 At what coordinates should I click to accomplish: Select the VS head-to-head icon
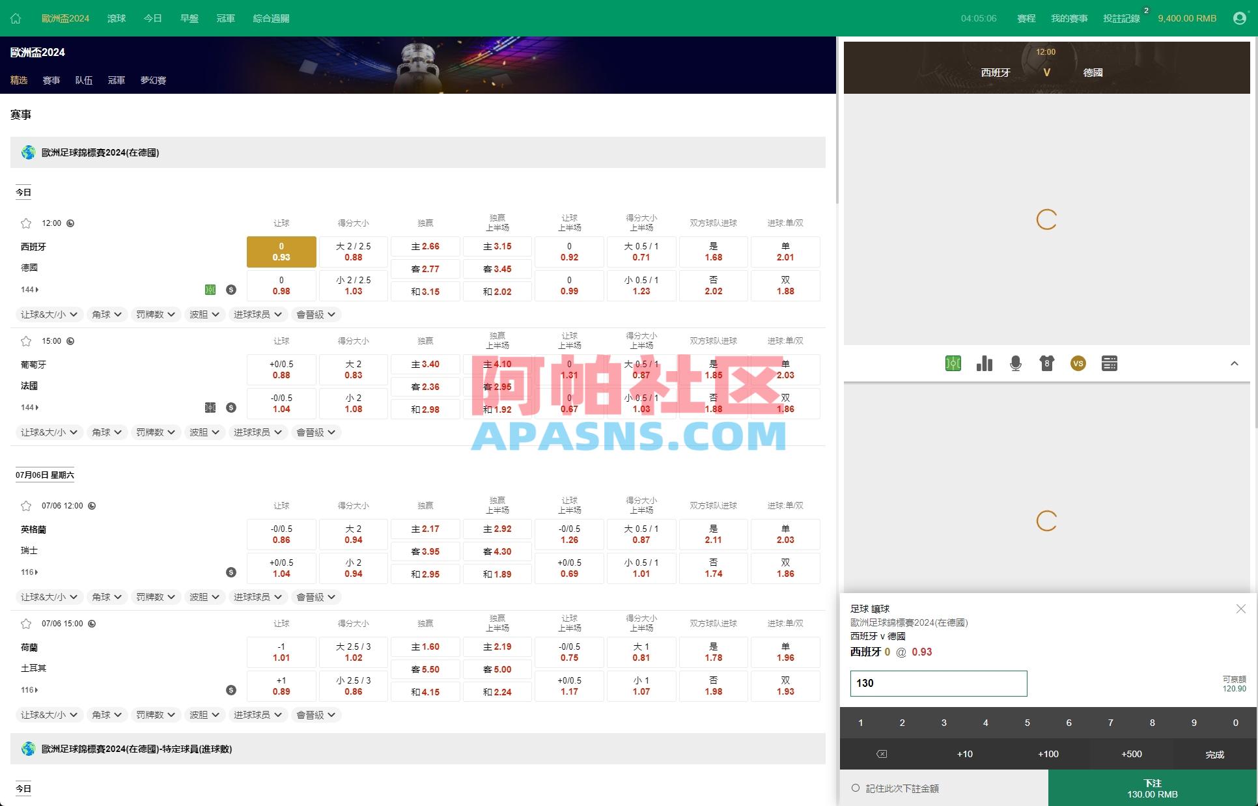[1078, 363]
